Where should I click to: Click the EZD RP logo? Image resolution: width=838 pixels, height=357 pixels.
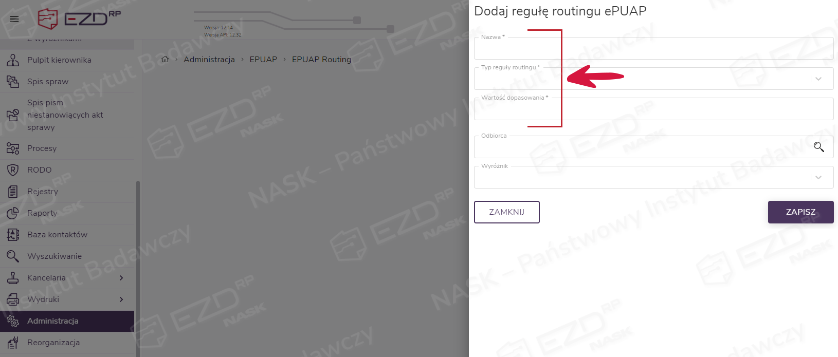[x=79, y=18]
